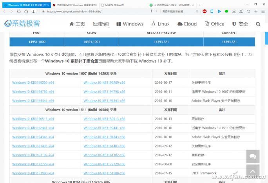The width and height of the screenshot is (268, 183).
Task: Bookmark this page with star icon
Action: 43,11
